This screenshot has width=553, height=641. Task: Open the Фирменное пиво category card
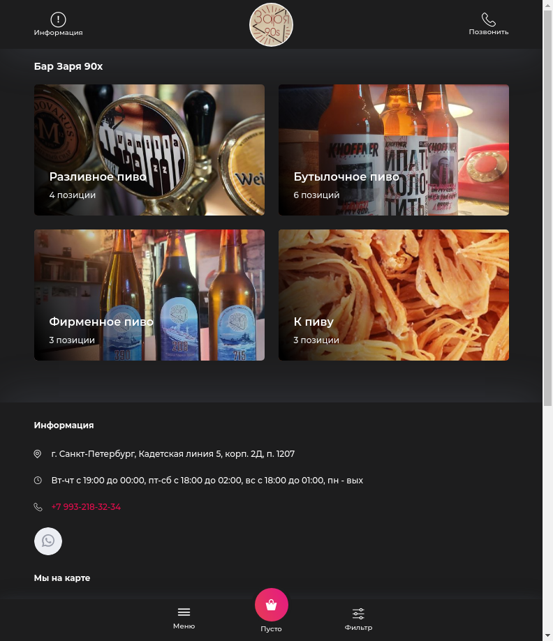(149, 295)
